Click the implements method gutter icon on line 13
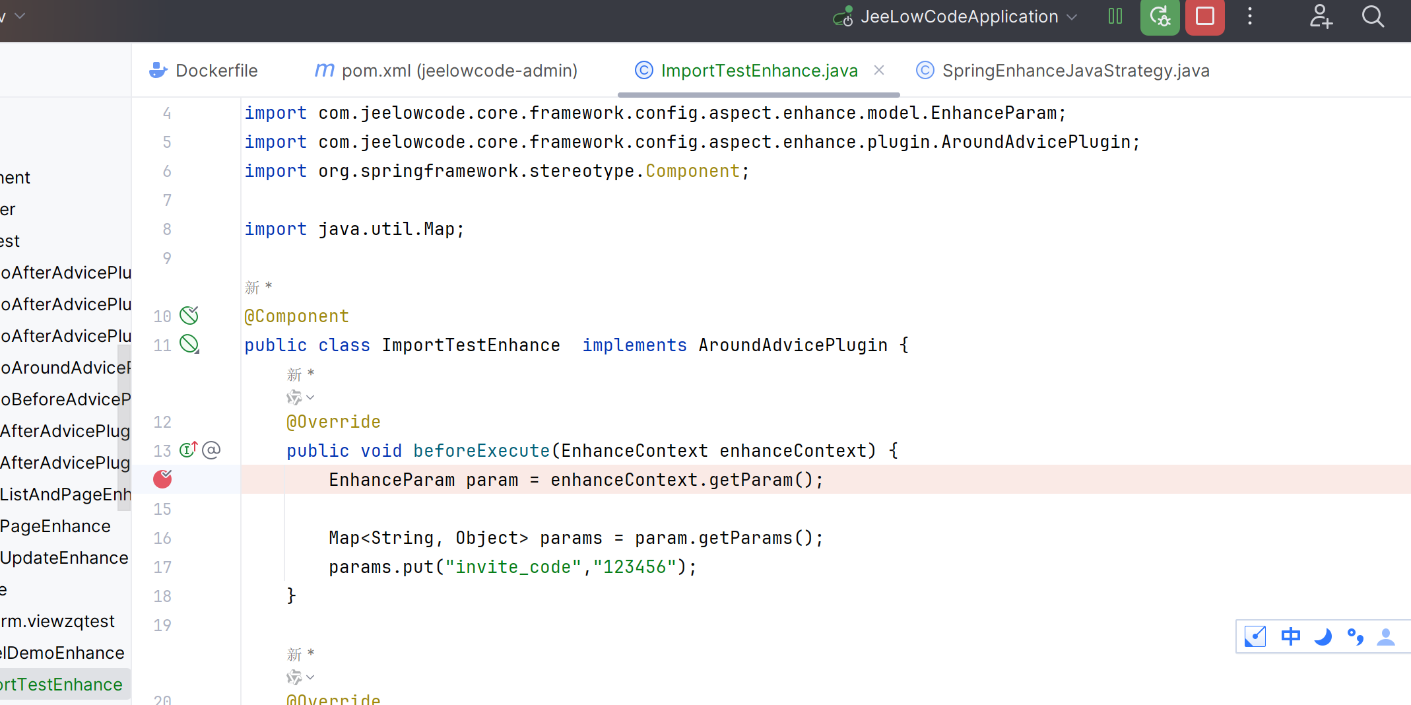 point(189,450)
